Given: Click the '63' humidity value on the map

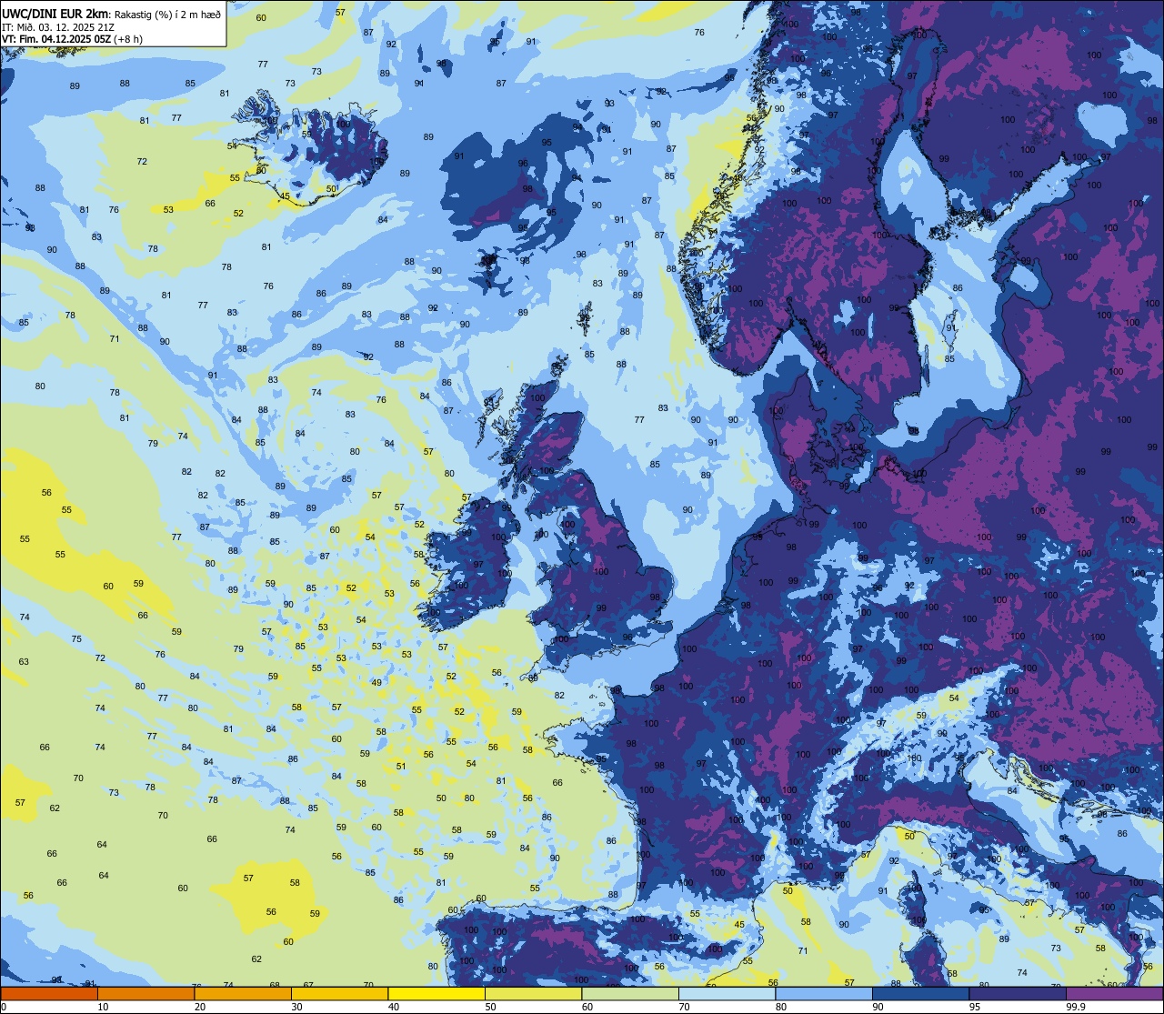Looking at the screenshot, I should point(24,662).
